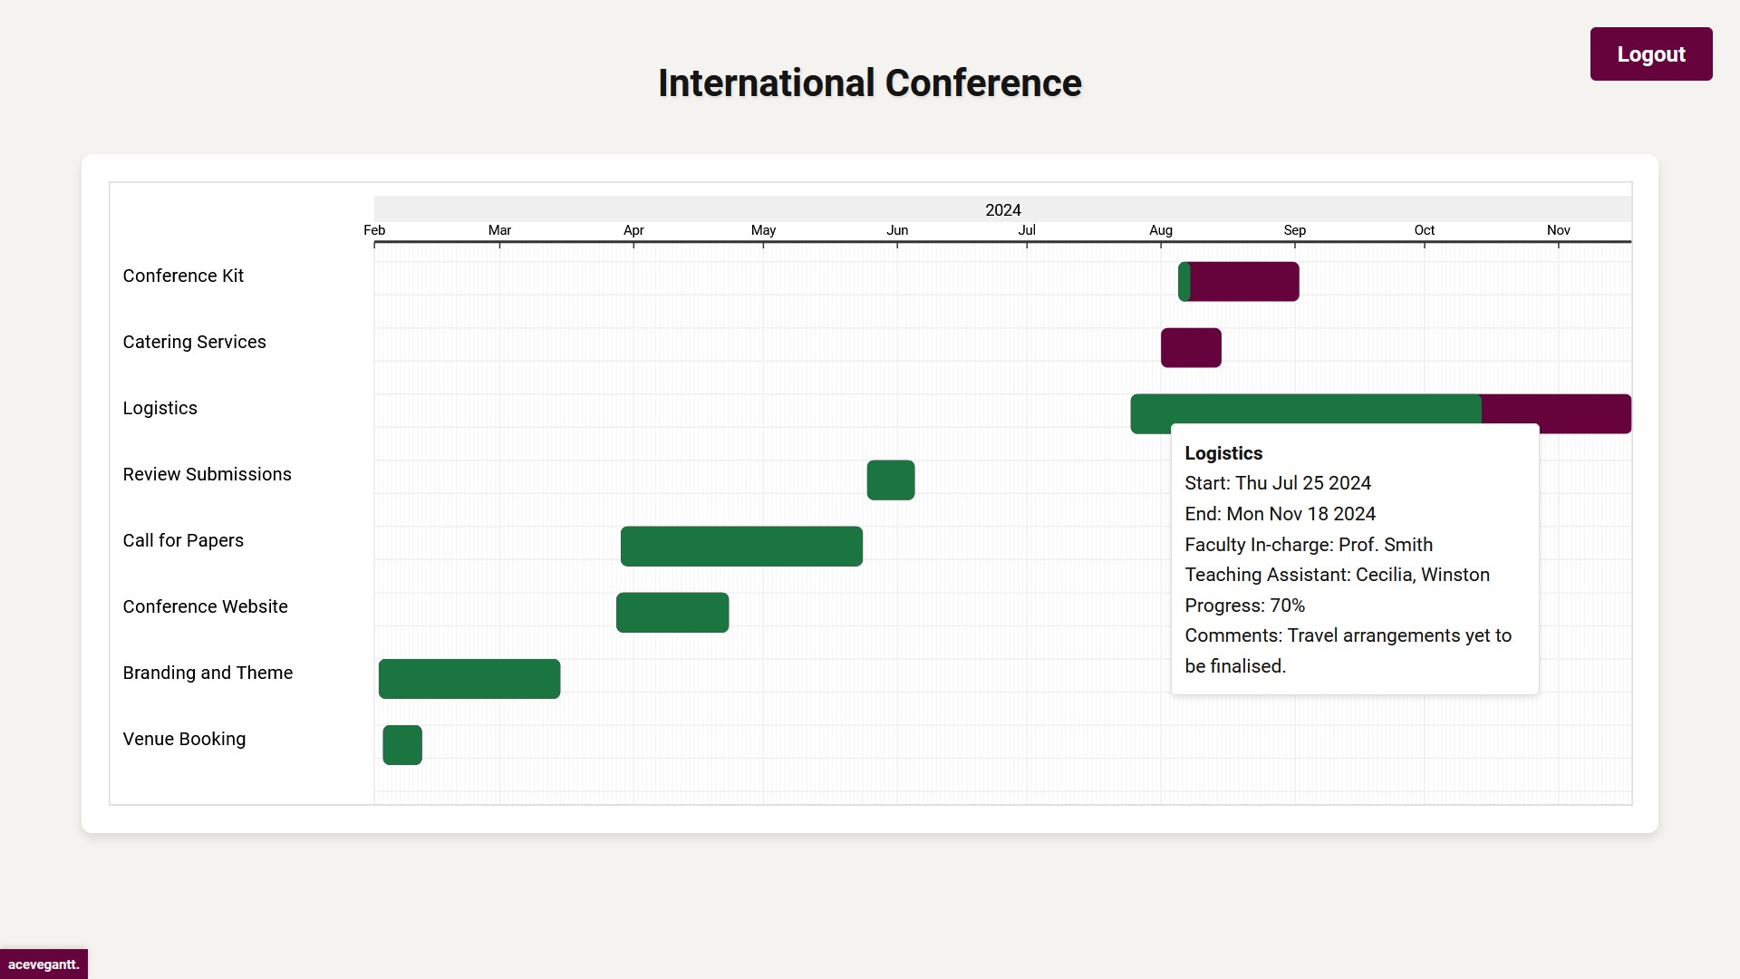1740x979 pixels.
Task: Click the Call for Papers row label
Action: pos(183,540)
